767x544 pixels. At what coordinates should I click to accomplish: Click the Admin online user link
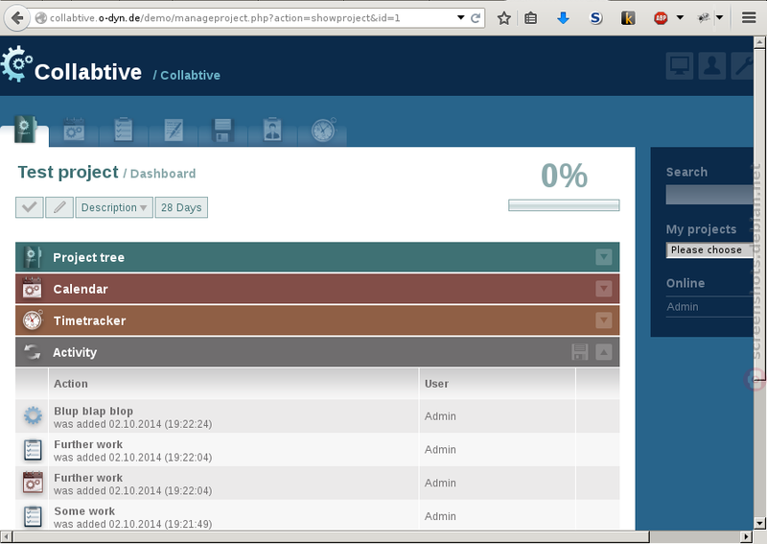(683, 306)
